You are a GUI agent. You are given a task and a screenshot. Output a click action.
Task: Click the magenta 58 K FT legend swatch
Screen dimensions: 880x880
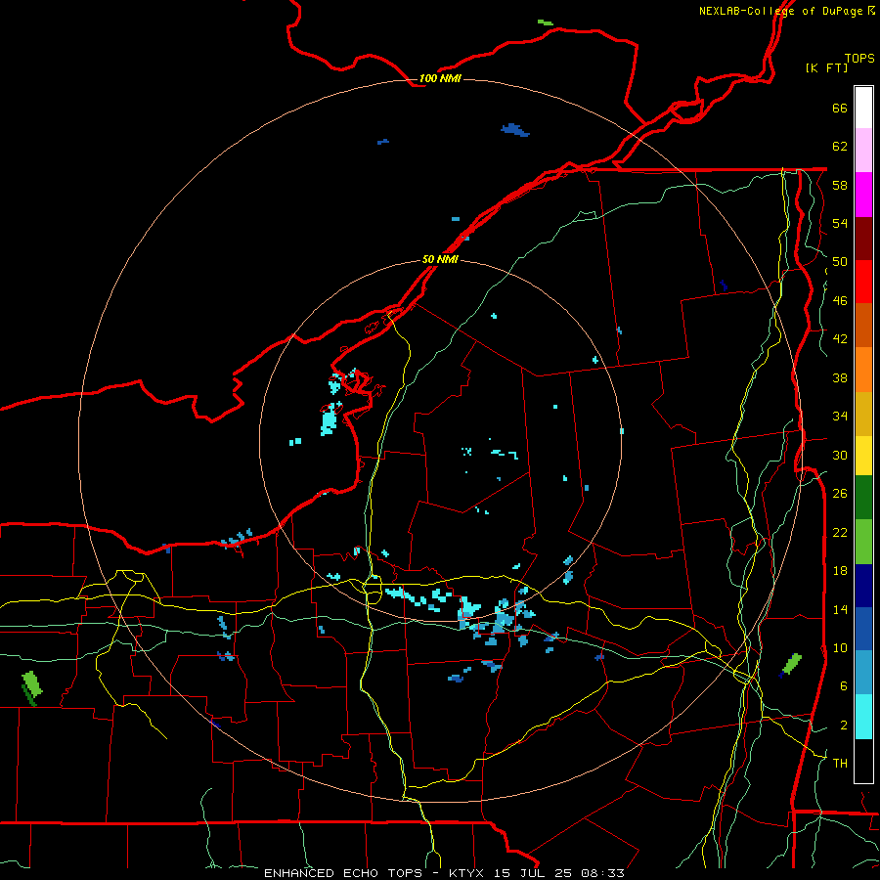pyautogui.click(x=863, y=195)
